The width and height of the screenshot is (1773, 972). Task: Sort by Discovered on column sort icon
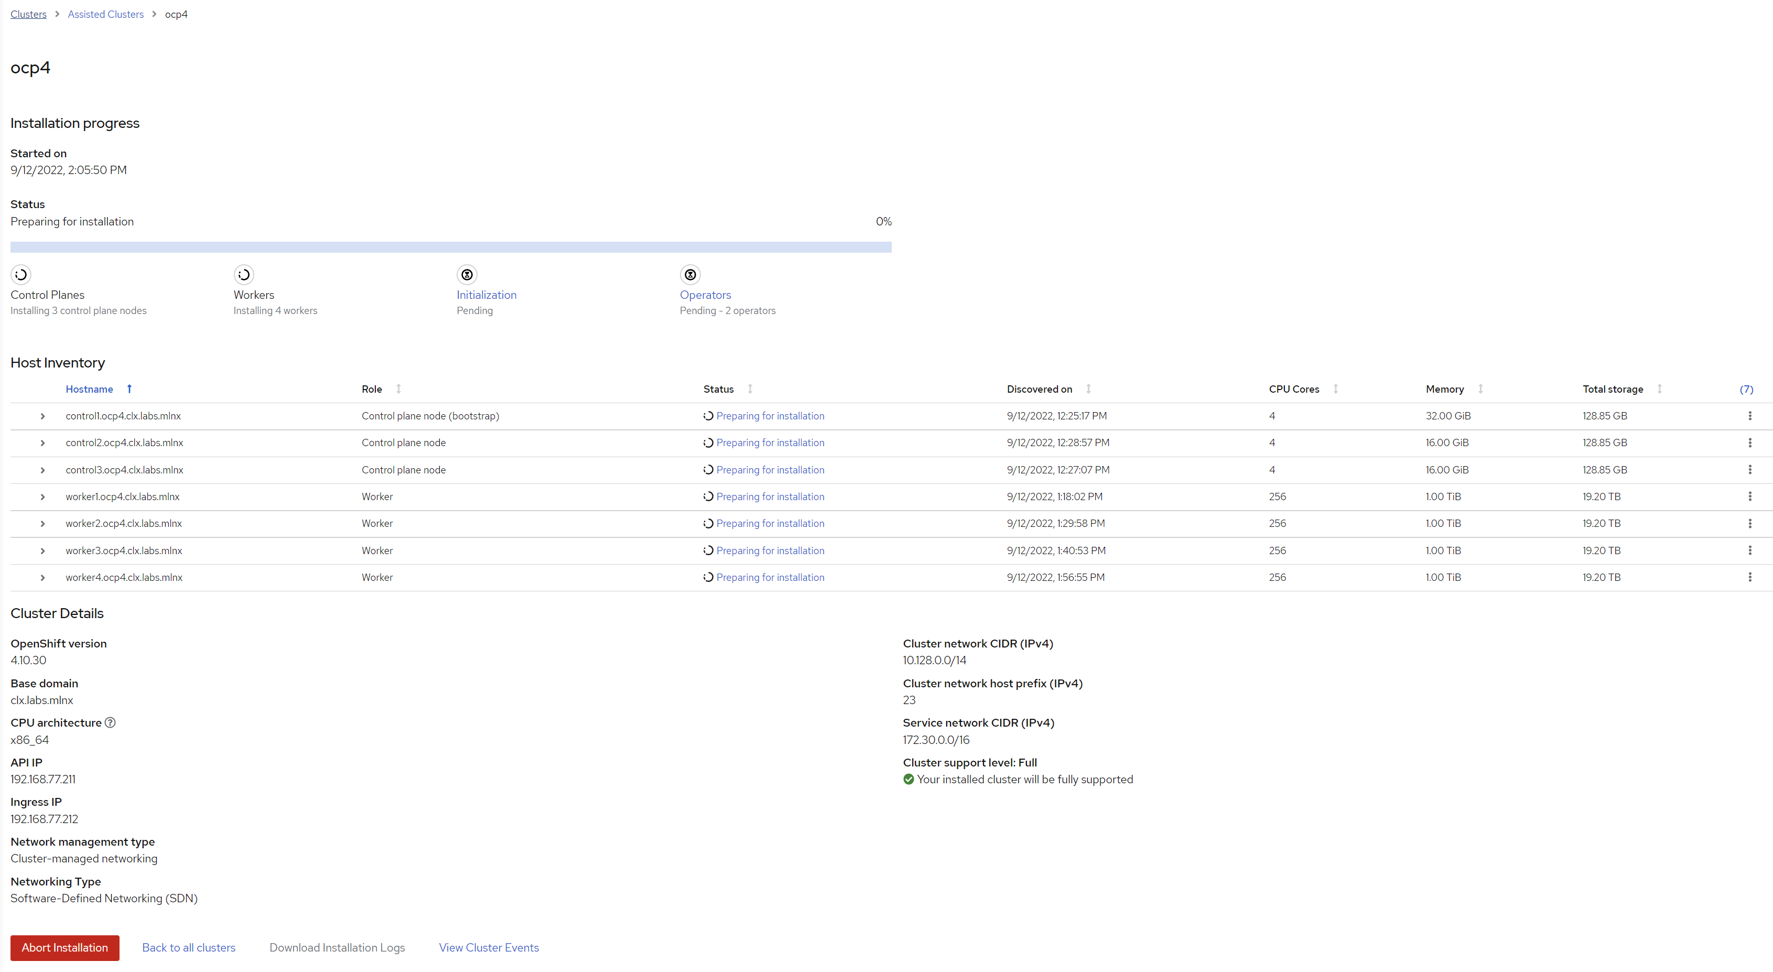pyautogui.click(x=1088, y=389)
